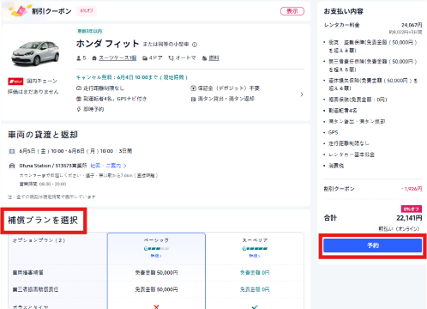
Task: Click the 4ドア door icon
Action: 145,58
